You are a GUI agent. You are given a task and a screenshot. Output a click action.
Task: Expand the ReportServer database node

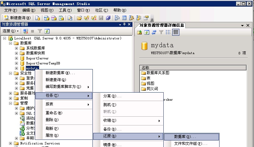(16, 58)
